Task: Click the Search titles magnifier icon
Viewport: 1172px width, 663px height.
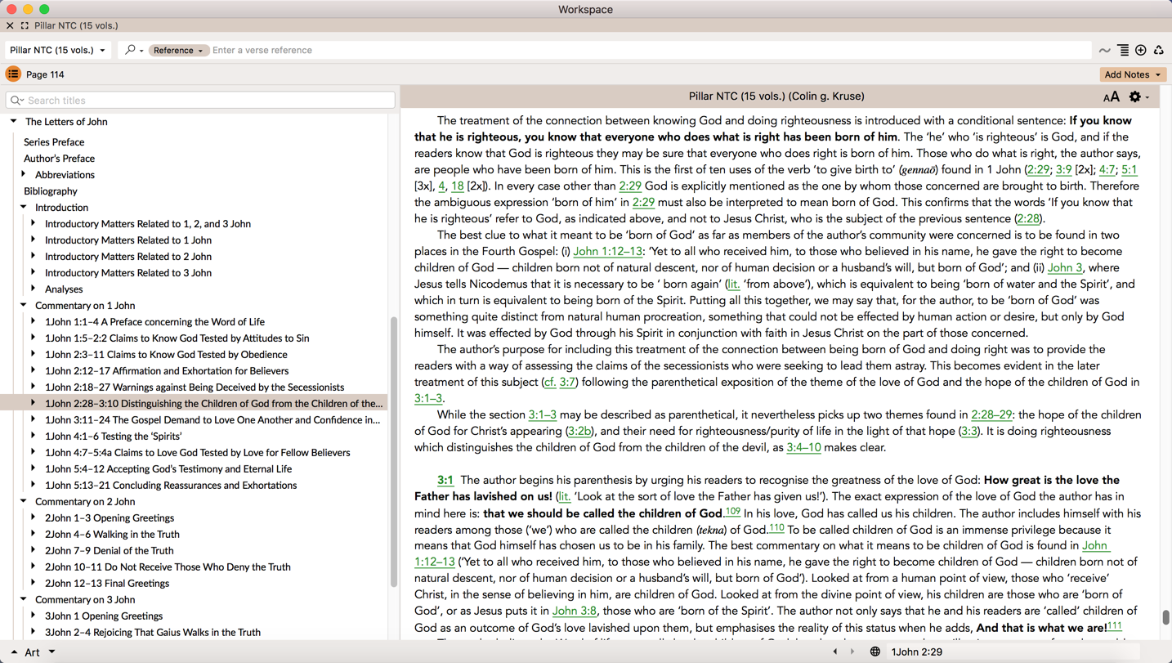Action: (16, 101)
